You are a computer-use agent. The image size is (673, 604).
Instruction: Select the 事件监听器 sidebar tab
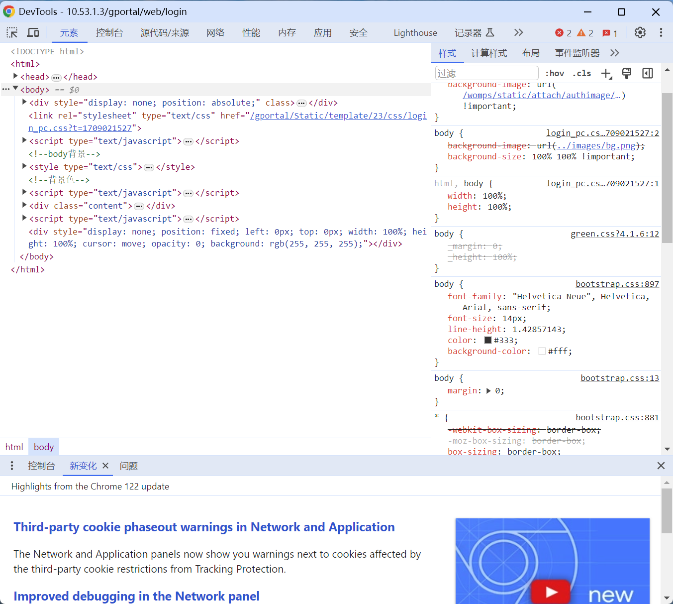pyautogui.click(x=577, y=53)
